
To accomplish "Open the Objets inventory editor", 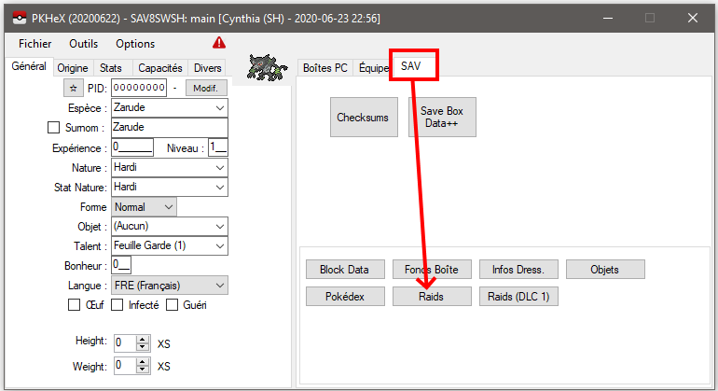I will pos(605,270).
